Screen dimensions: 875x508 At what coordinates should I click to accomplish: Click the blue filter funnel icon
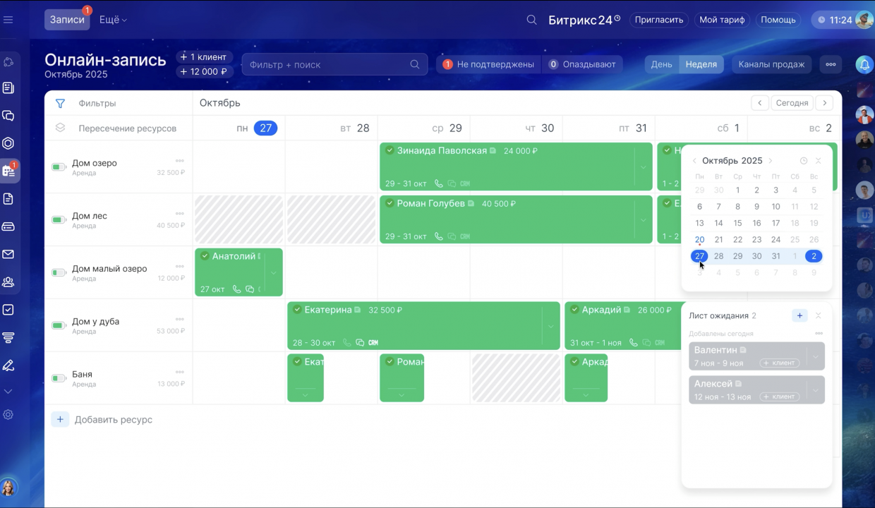[60, 104]
